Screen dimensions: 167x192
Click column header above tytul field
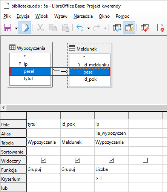tap(43, 115)
